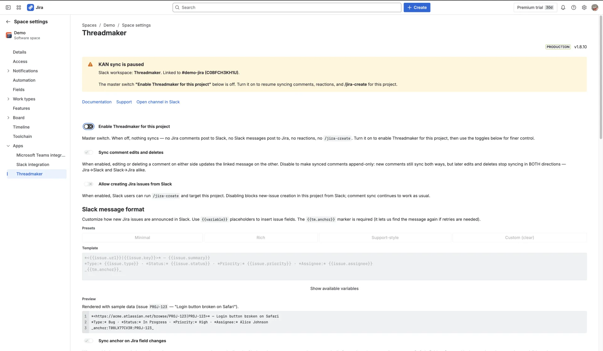This screenshot has width=603, height=351.
Task: Go back with the Space settings arrow
Action: (x=8, y=22)
